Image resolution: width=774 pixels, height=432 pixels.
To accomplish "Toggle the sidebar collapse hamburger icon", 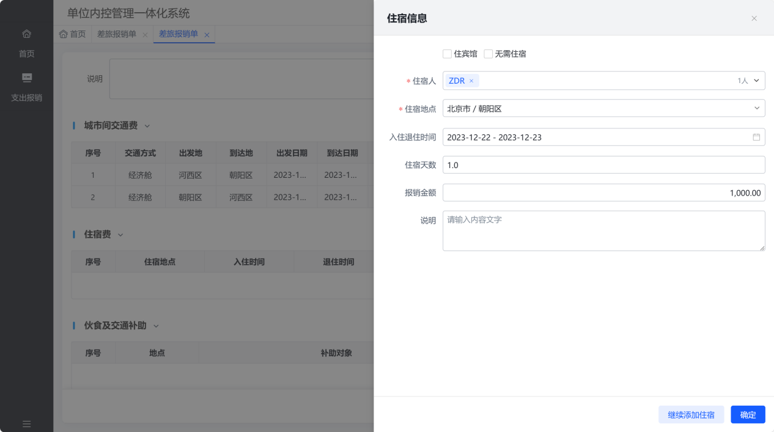I will click(26, 423).
